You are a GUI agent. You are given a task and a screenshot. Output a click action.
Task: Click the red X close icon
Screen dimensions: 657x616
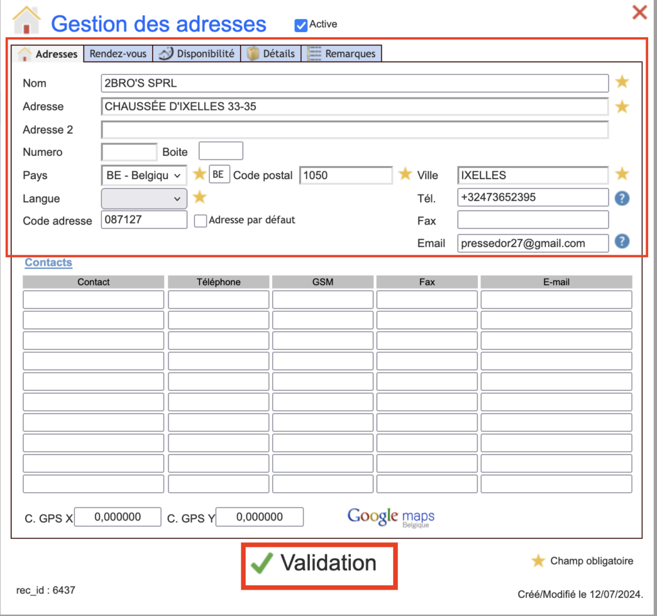coord(639,12)
